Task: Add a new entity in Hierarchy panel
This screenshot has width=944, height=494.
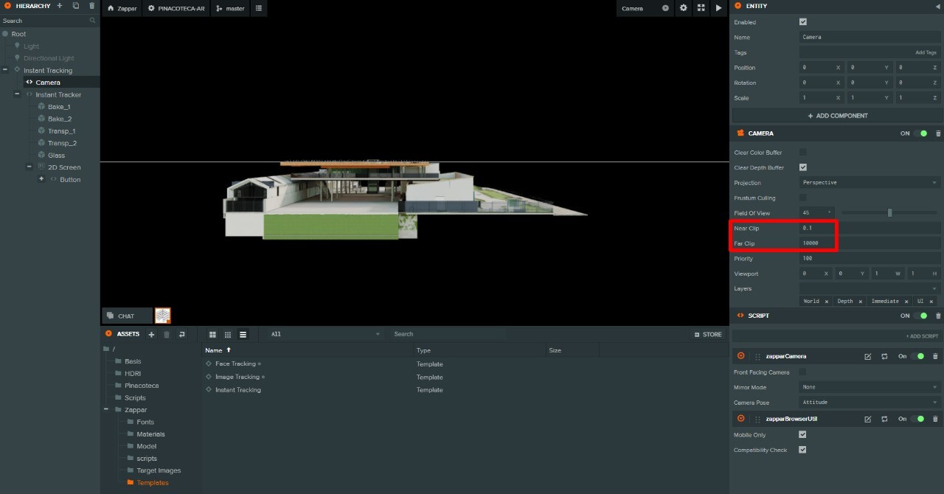Action: tap(60, 6)
